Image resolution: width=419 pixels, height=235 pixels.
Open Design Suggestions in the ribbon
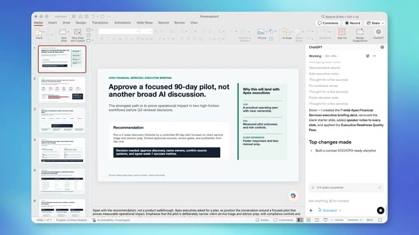coord(360,35)
